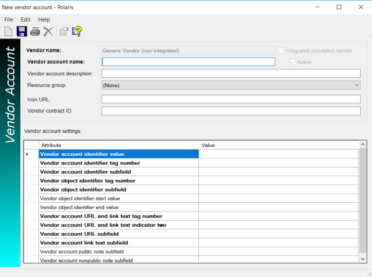Click the Print toolbar icon

point(35,32)
